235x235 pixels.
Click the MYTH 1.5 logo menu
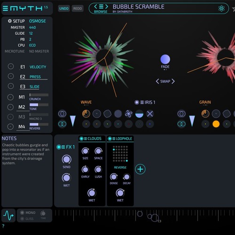click(x=25, y=8)
